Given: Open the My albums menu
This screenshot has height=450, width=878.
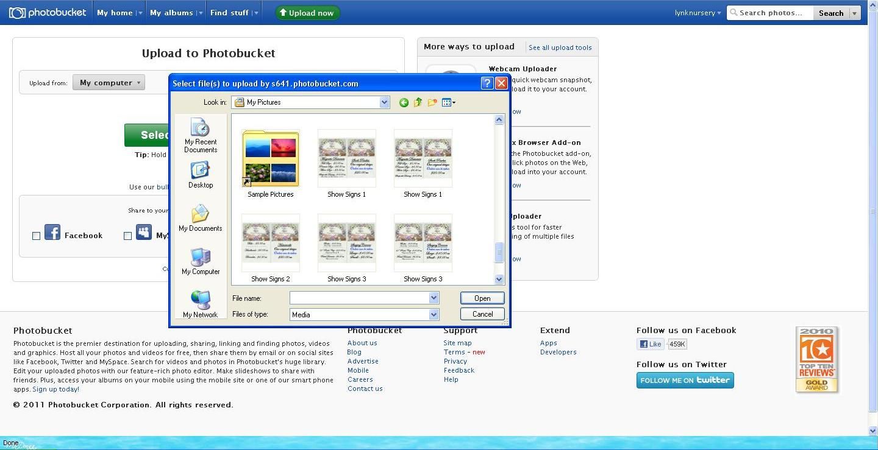Looking at the screenshot, I should tap(171, 13).
